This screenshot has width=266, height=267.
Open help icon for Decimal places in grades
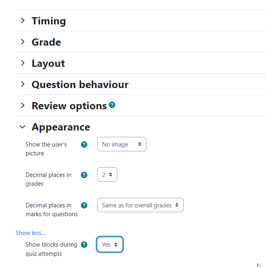point(84,175)
